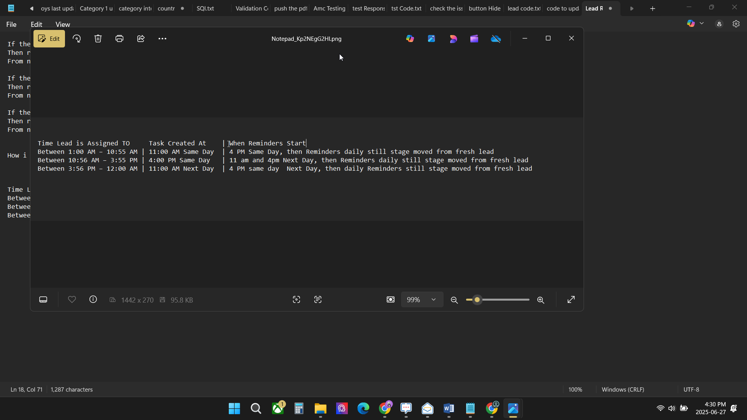747x420 pixels.
Task: Print the image using the printer icon
Action: (x=119, y=38)
